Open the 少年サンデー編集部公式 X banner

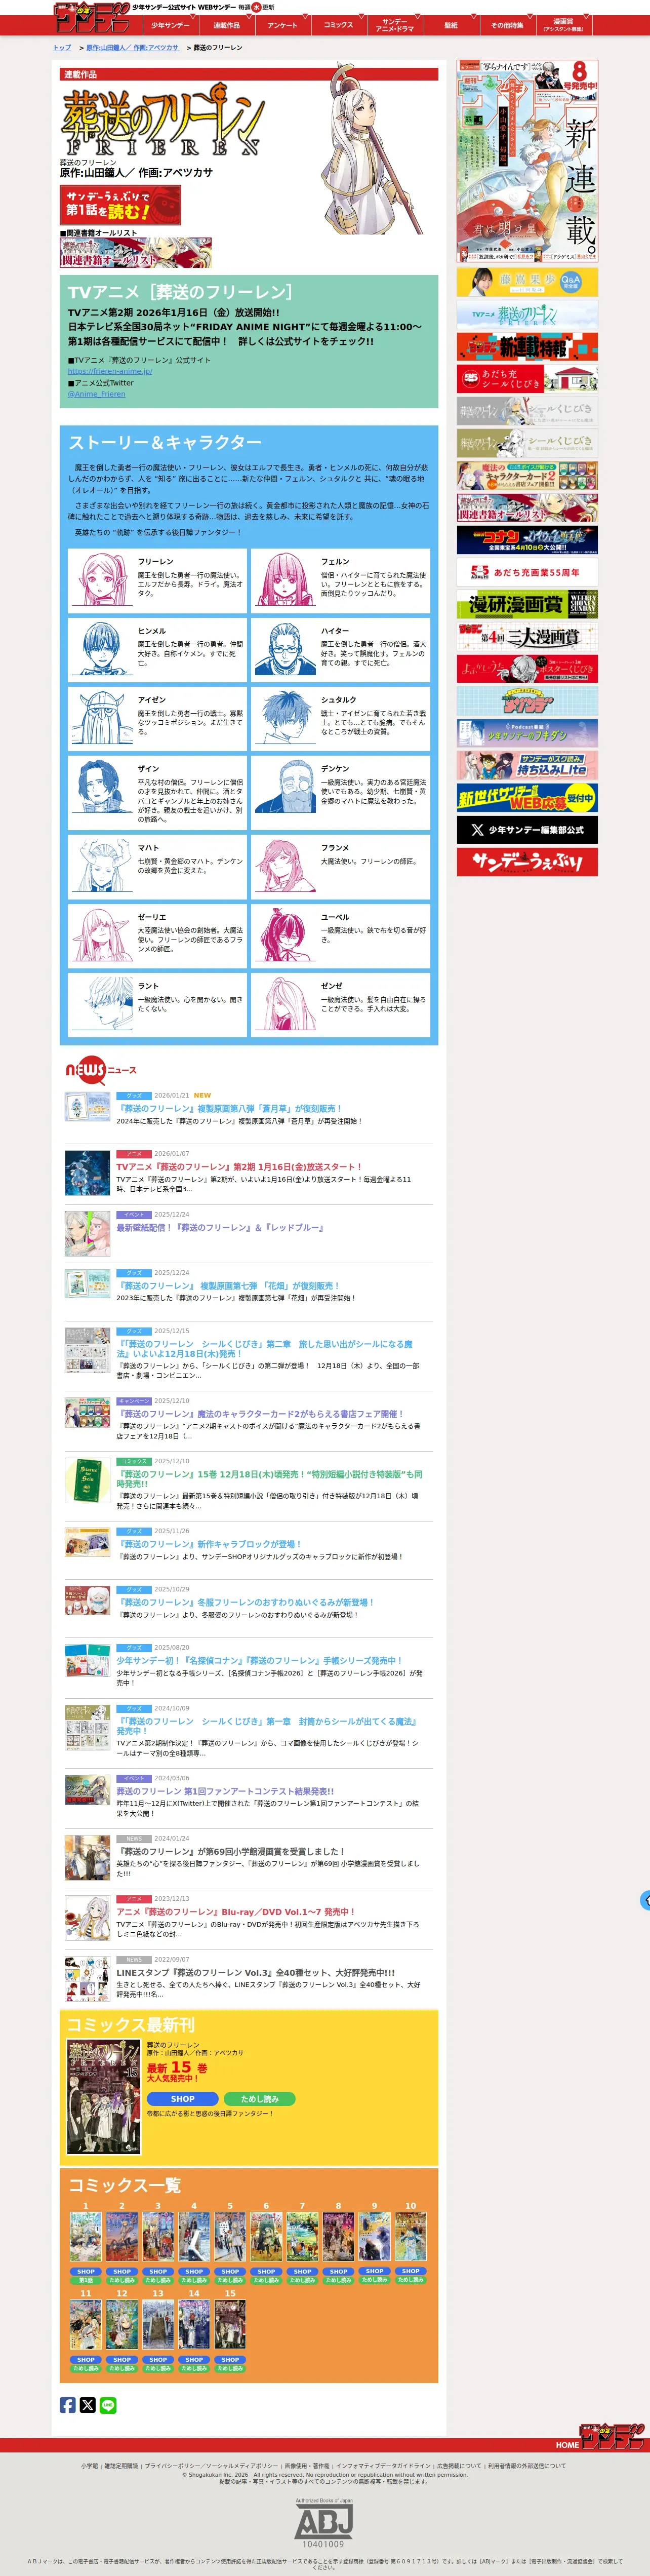pos(527,830)
